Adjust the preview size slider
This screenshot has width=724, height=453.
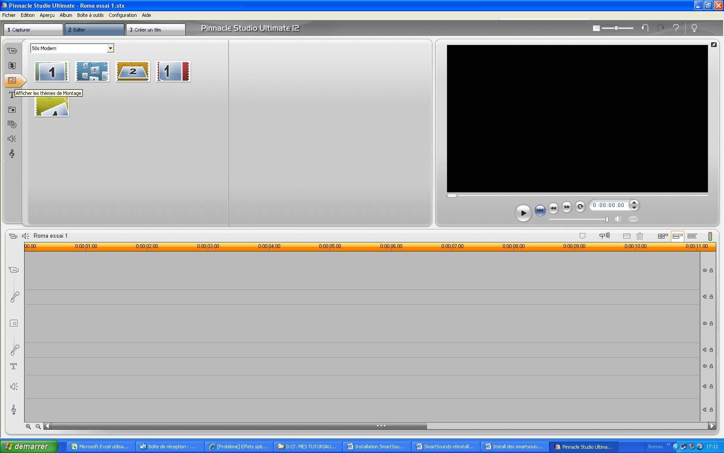(x=617, y=28)
